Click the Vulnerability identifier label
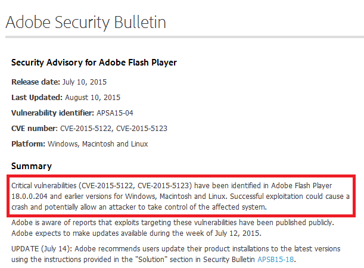Image resolution: width=364 pixels, height=268 pixels. pos(52,113)
